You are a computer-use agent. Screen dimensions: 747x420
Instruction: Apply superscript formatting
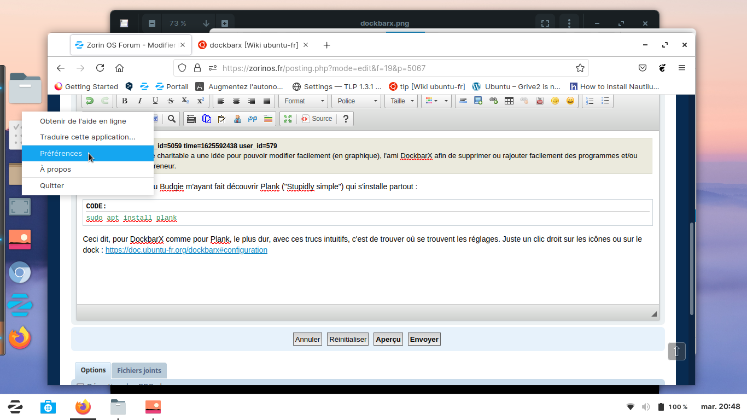point(201,101)
